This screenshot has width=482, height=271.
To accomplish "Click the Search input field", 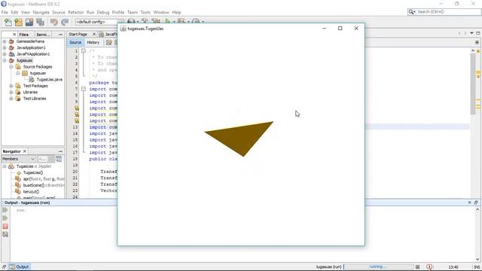I will point(448,12).
